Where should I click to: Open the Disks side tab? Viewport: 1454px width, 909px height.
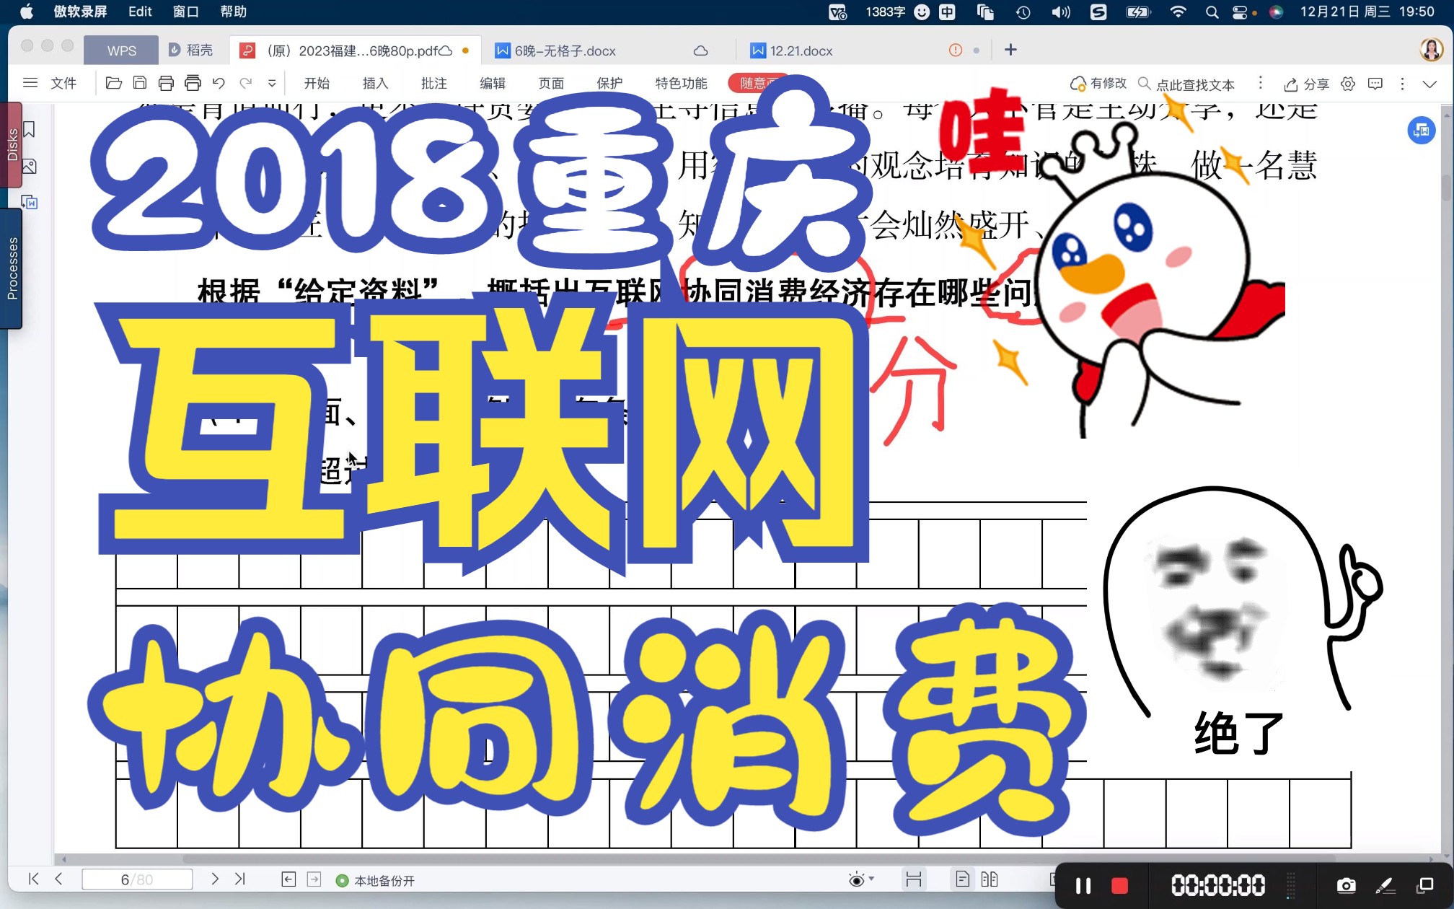pyautogui.click(x=12, y=144)
